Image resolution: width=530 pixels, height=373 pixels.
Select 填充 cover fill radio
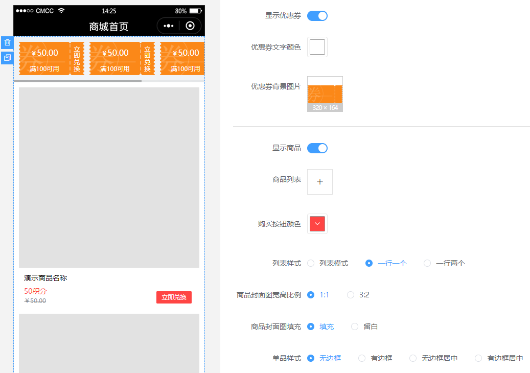(311, 327)
